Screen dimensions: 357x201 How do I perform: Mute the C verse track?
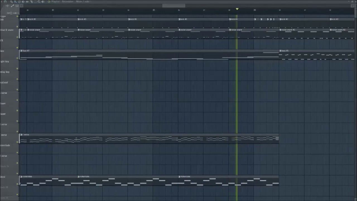click(17, 142)
